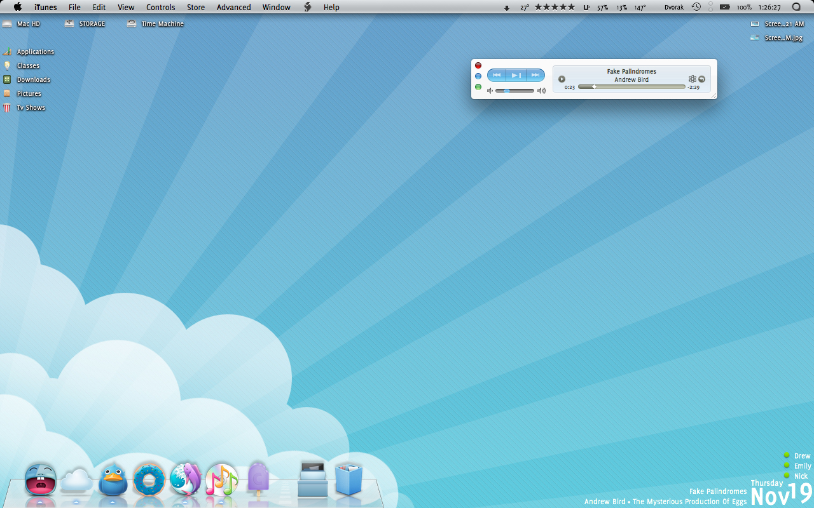Click the artist name Andrew Bird in player
Viewport: 814px width, 508px height.
tap(631, 80)
